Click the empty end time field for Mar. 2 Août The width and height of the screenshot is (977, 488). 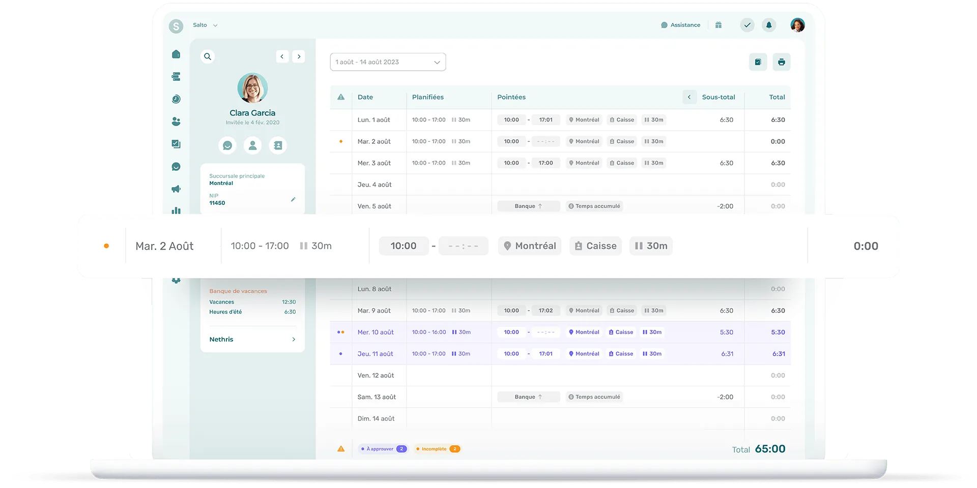463,246
